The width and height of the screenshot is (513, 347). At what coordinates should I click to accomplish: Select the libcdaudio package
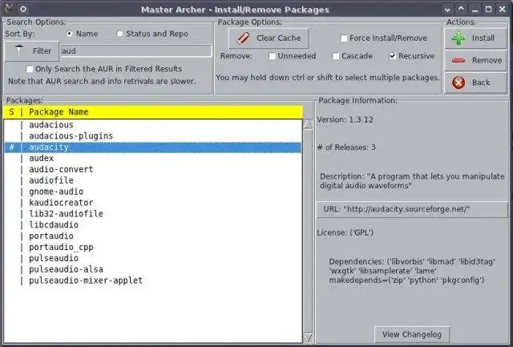coord(153,225)
